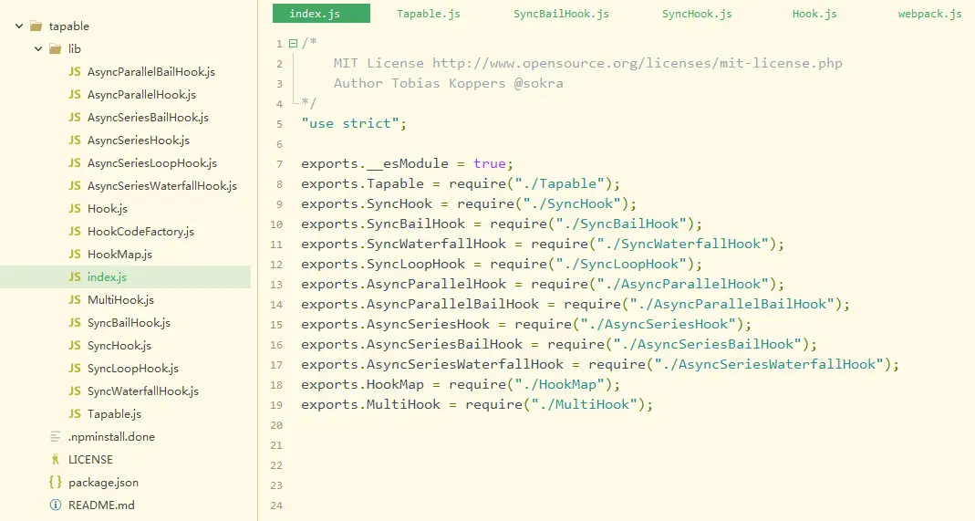
Task: Open HookCodeFactory.js from the file tree
Action: [x=140, y=231]
